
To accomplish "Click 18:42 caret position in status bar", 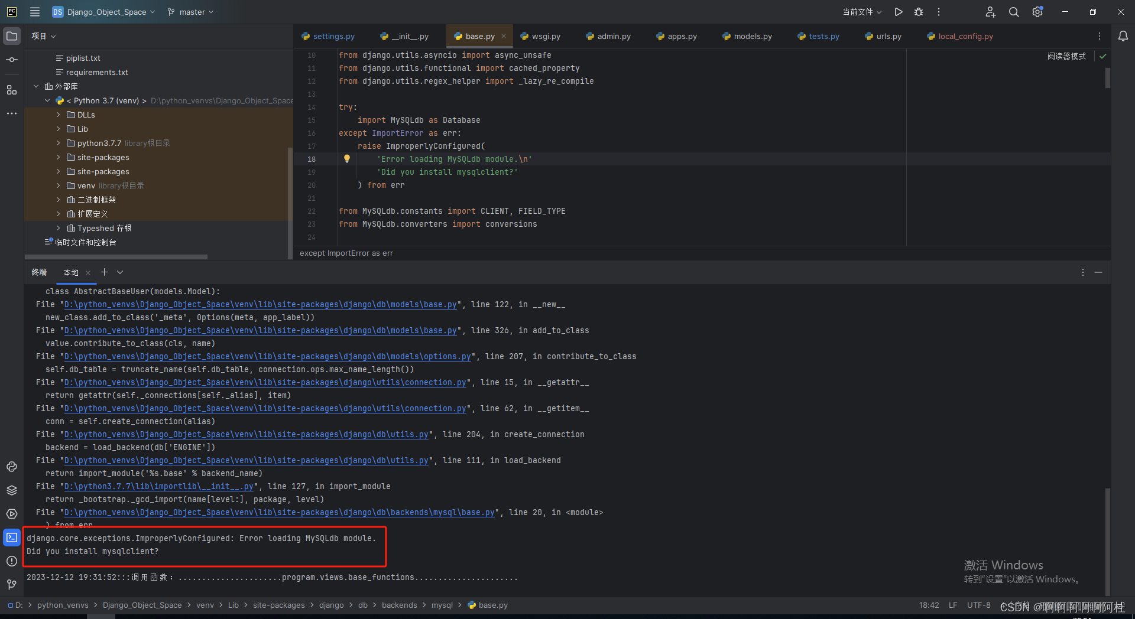I will point(929,605).
